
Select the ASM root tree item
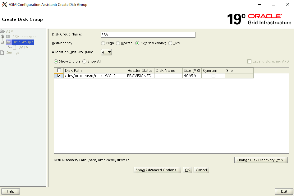point(10,31)
